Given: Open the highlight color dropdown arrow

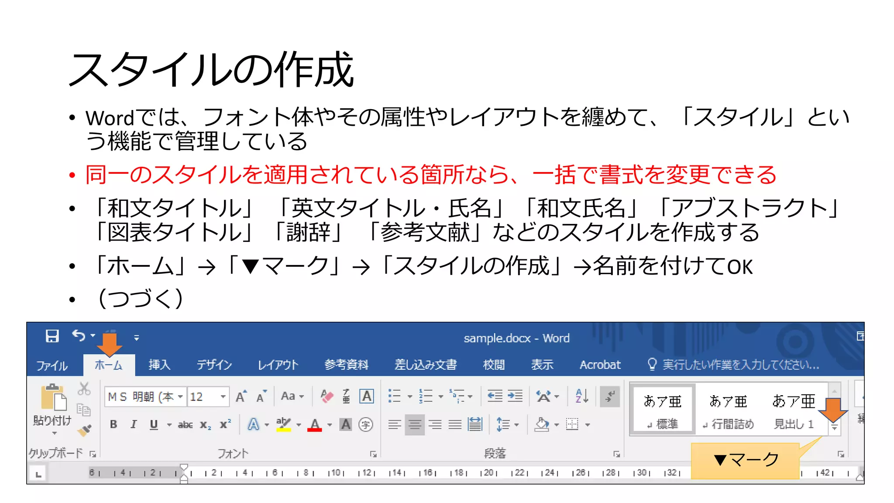Looking at the screenshot, I should coord(299,424).
